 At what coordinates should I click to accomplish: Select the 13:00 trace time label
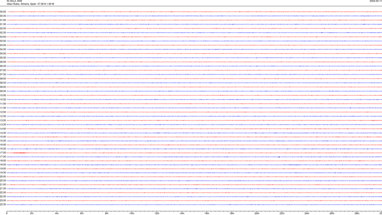coord(3,120)
